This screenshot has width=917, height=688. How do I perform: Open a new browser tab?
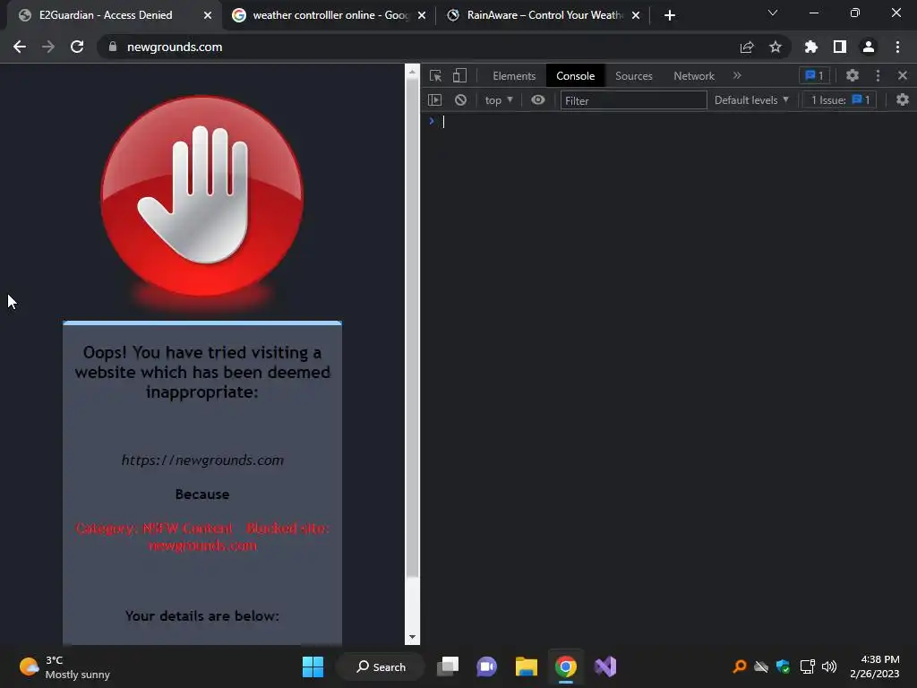point(670,15)
